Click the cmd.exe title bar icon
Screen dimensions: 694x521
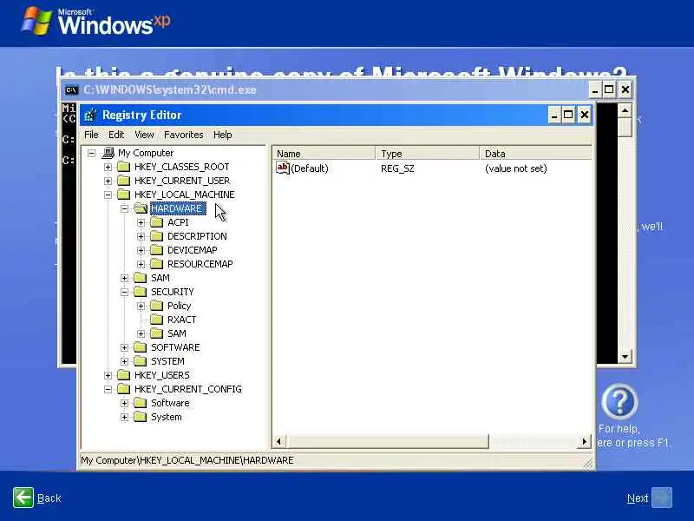click(71, 90)
